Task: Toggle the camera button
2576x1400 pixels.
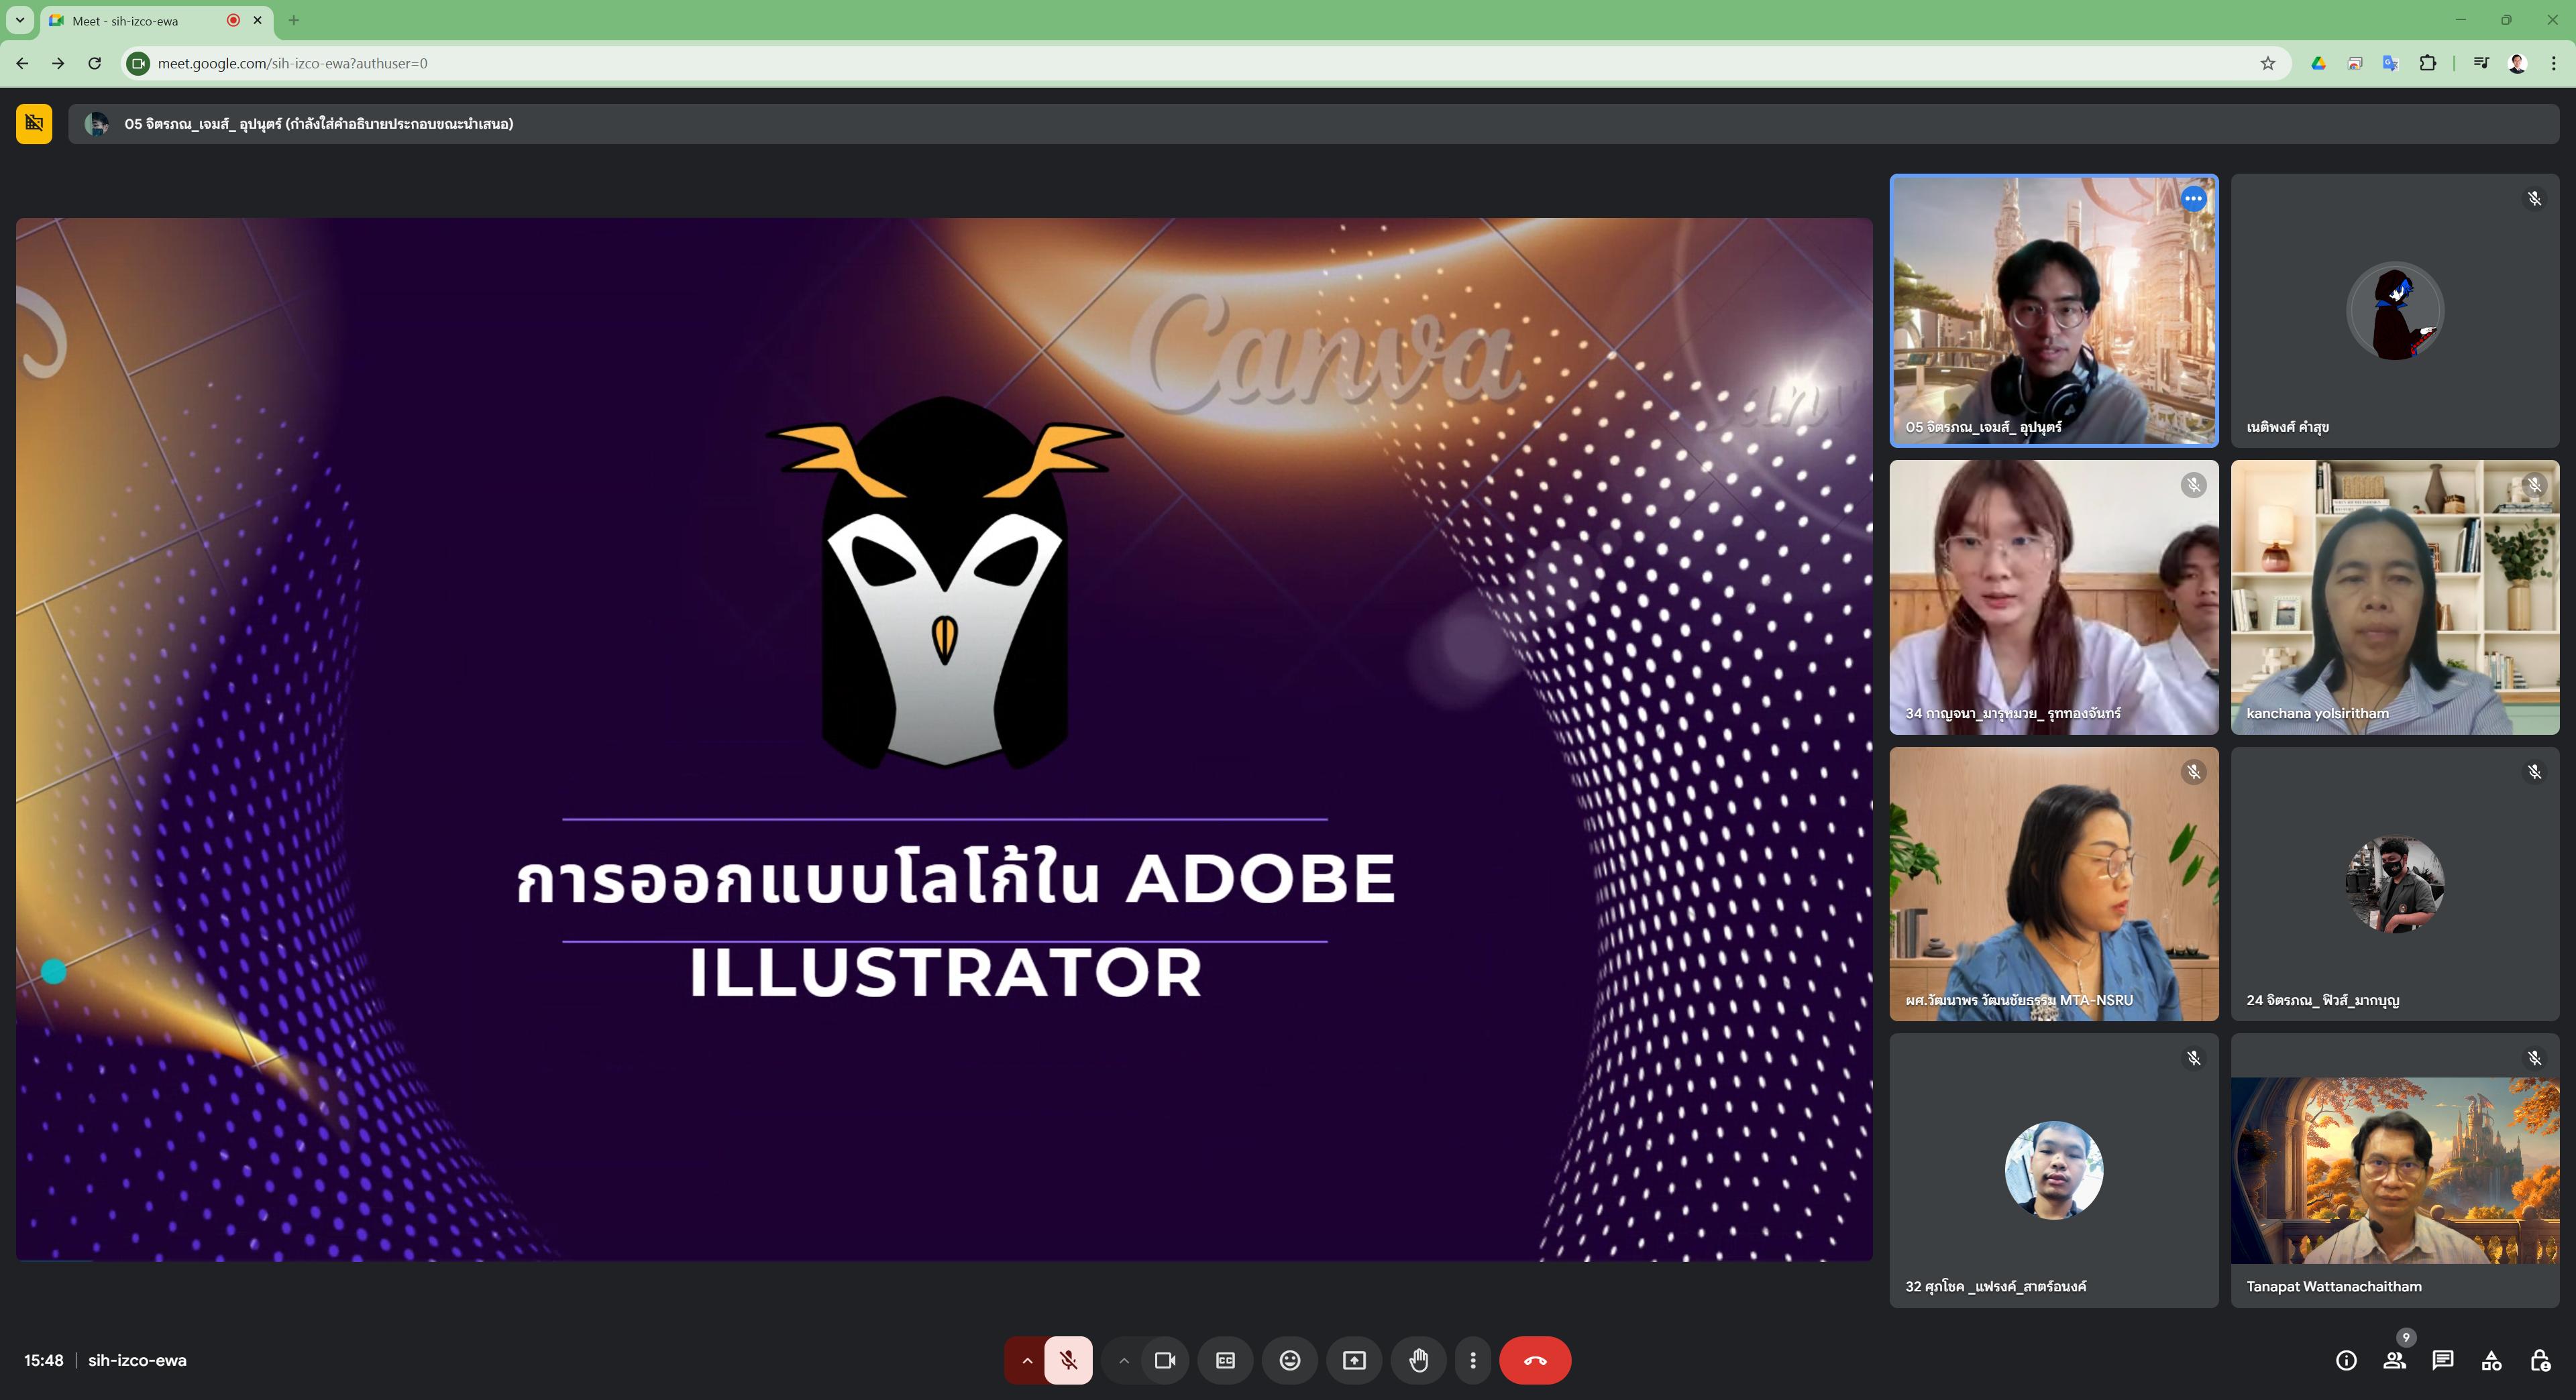Action: pos(1164,1360)
